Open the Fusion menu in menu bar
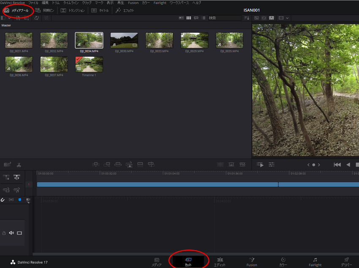The image size is (359, 268). click(133, 3)
